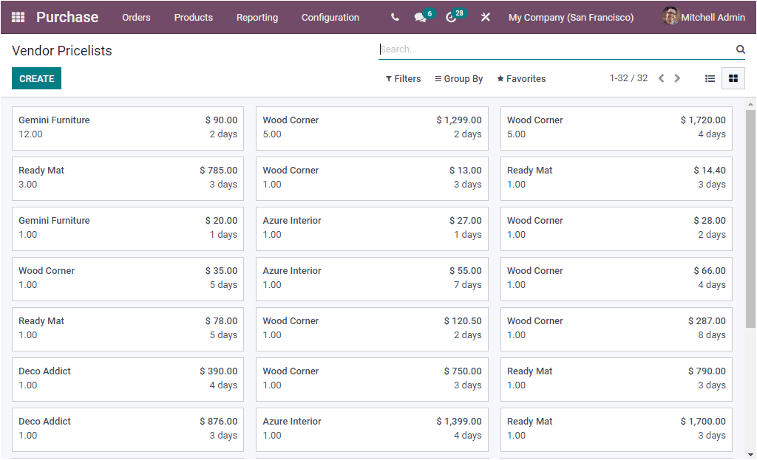Switch to kanban view icon
Screen dimensions: 757x460
coord(733,78)
